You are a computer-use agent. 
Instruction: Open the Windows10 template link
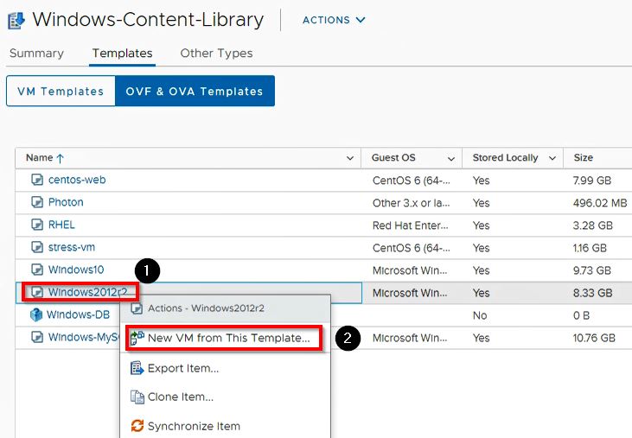pos(76,270)
